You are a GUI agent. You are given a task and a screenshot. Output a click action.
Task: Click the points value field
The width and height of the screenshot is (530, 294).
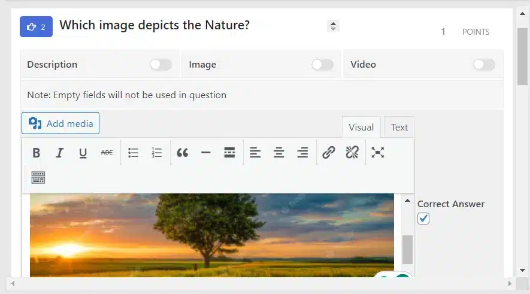[443, 32]
